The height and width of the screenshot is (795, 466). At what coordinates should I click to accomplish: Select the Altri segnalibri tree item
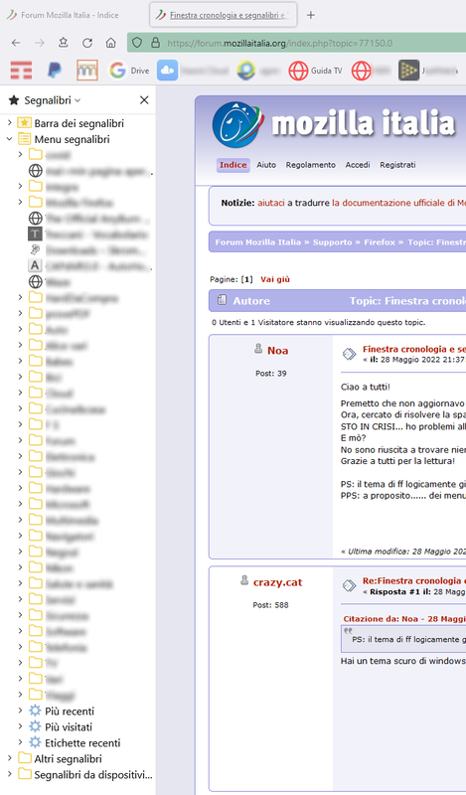click(x=68, y=759)
